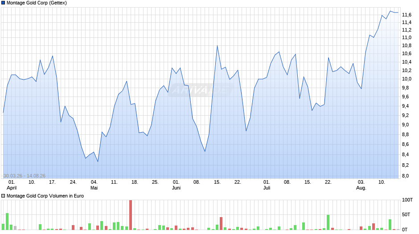
Task: Click the y-axis label '8,0'
Action: 405,176
